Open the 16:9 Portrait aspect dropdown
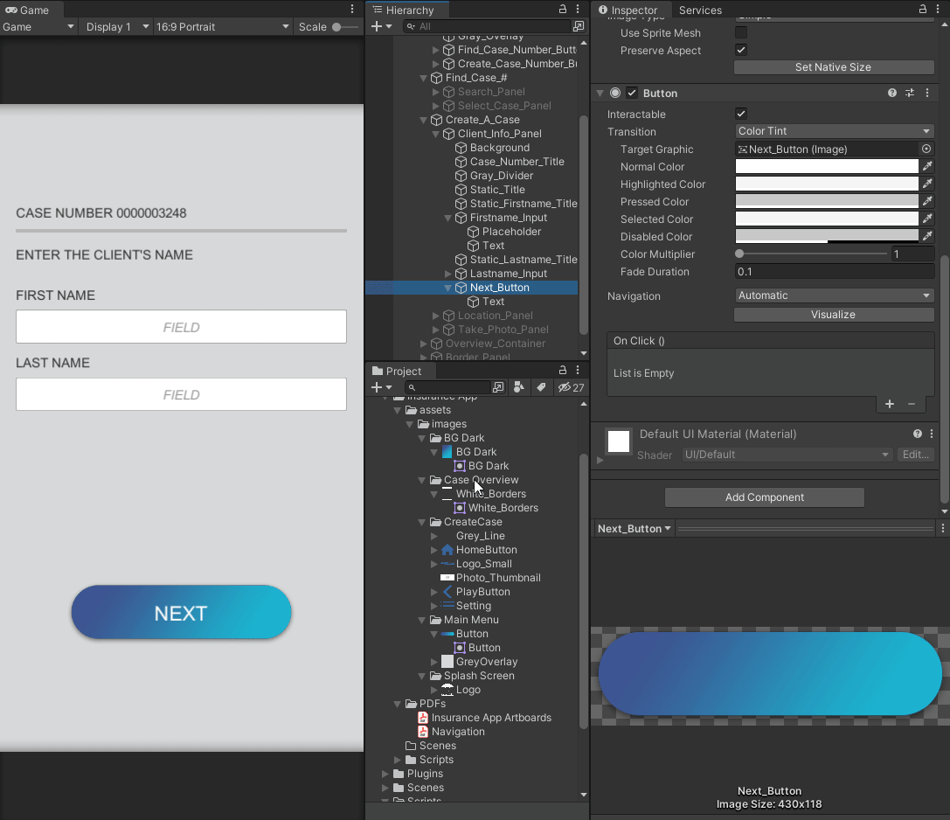Screen dimensions: 950x820 222,27
